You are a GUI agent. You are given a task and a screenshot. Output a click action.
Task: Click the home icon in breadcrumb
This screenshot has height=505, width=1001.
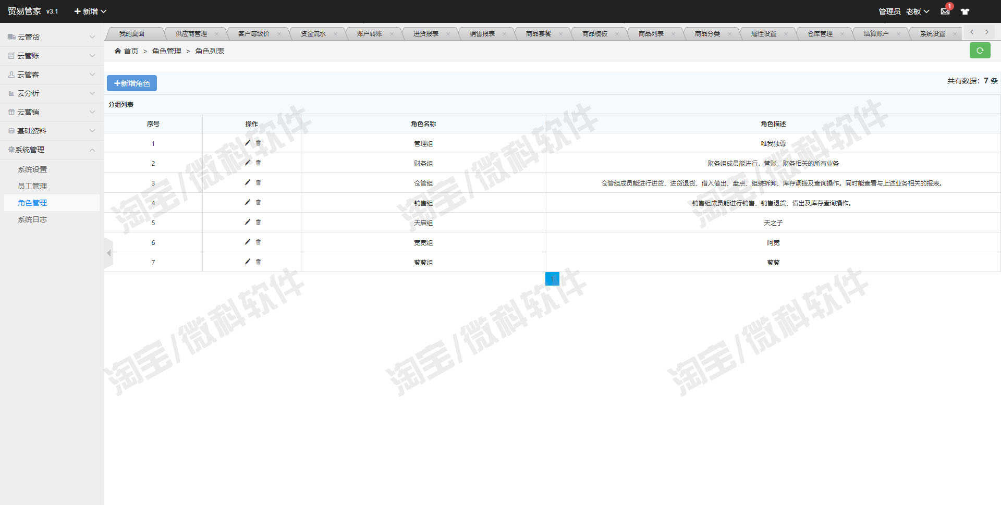coord(118,51)
